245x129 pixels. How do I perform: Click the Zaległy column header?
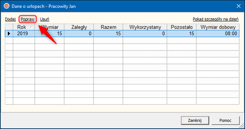pyautogui.click(x=79, y=27)
